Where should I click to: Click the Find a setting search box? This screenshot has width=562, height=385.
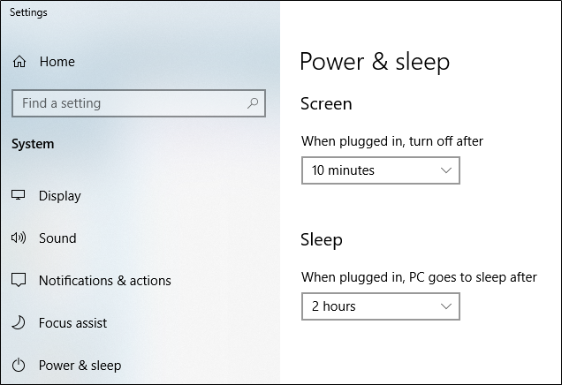pos(139,103)
